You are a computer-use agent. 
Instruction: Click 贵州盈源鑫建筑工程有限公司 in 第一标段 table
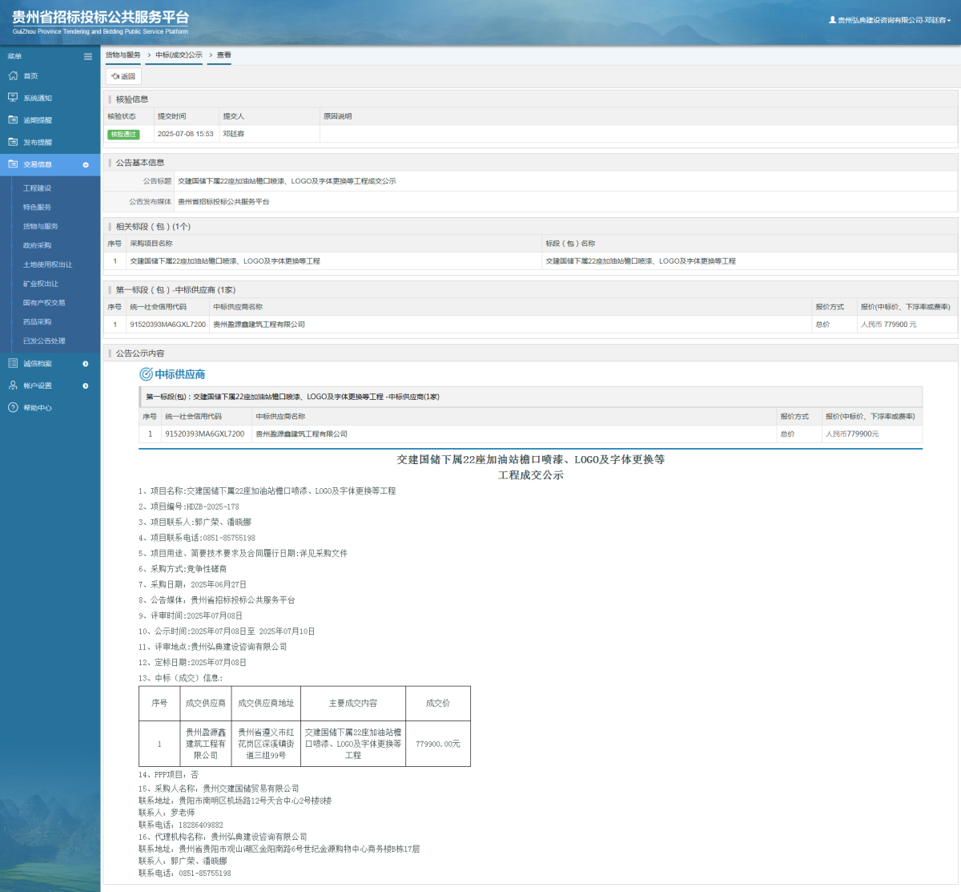259,325
